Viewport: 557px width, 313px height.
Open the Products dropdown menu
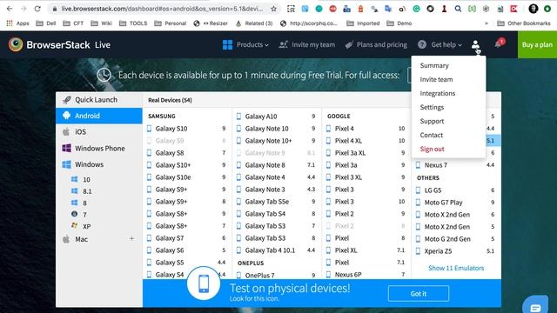tap(245, 44)
